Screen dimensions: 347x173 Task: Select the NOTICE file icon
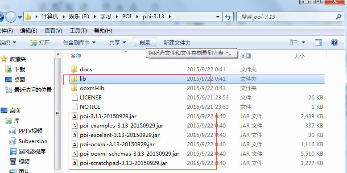pyautogui.click(x=74, y=107)
